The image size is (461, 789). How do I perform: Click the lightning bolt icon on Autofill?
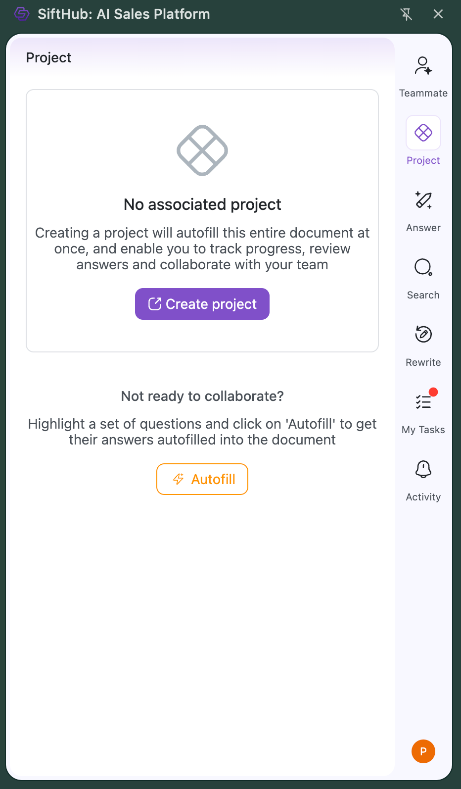(x=178, y=479)
